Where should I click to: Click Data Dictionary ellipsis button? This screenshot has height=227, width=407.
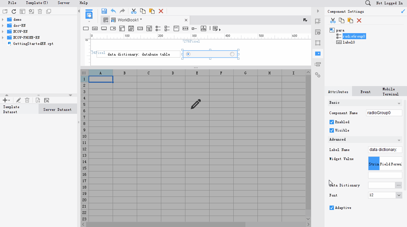(399, 185)
